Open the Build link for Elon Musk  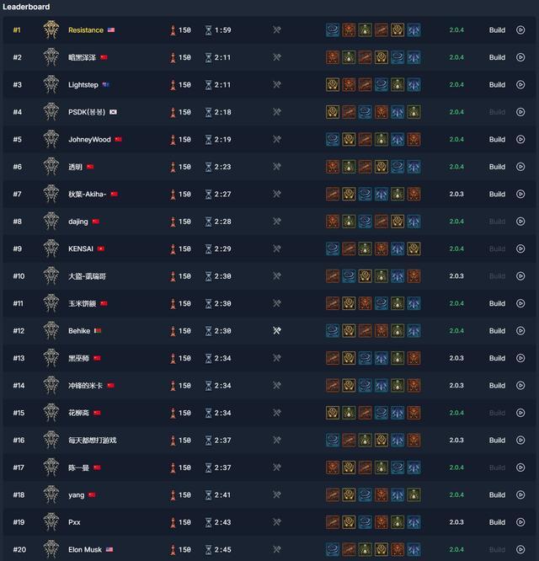(497, 550)
